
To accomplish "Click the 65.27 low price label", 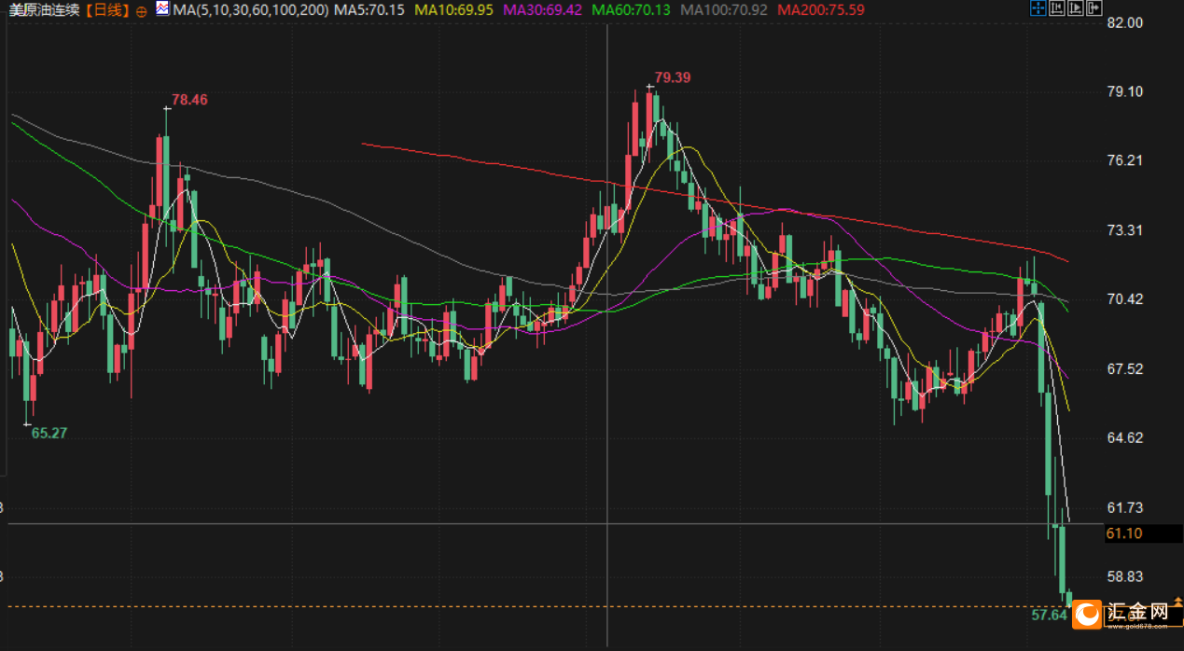I will pyautogui.click(x=49, y=433).
